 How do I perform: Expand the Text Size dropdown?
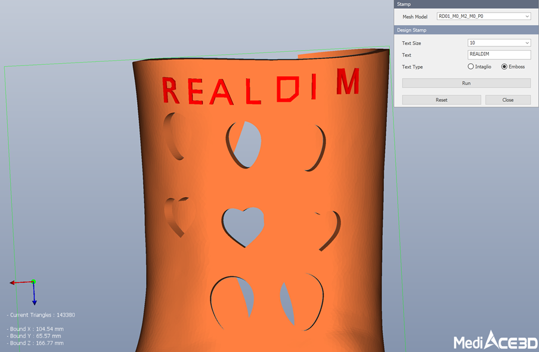[499, 43]
